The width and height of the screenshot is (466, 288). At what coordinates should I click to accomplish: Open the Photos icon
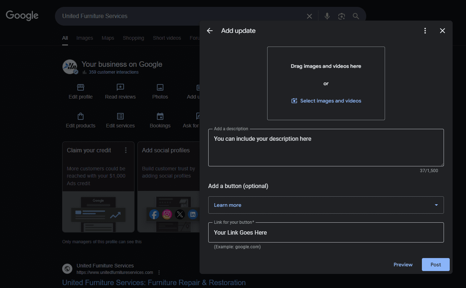point(160,87)
